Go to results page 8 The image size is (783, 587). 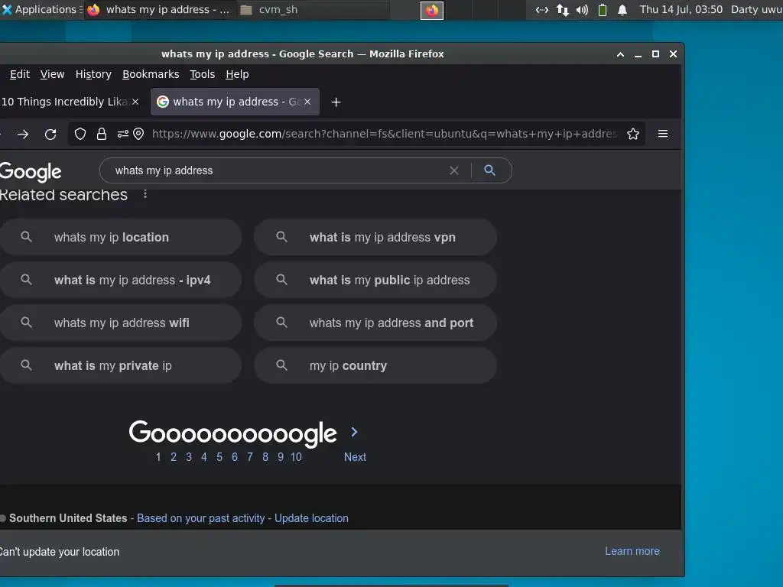coord(265,457)
